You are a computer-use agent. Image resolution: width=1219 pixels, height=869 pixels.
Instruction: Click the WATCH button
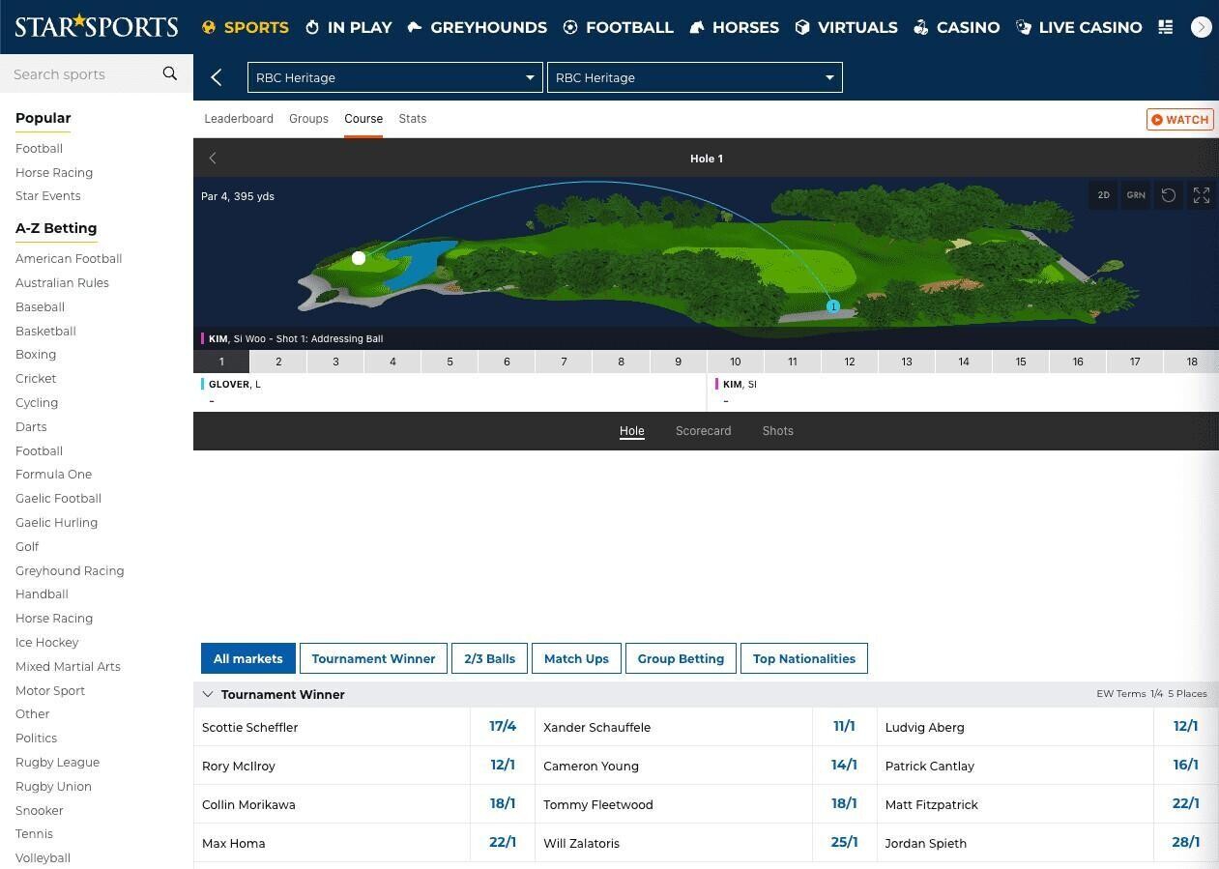click(1179, 119)
